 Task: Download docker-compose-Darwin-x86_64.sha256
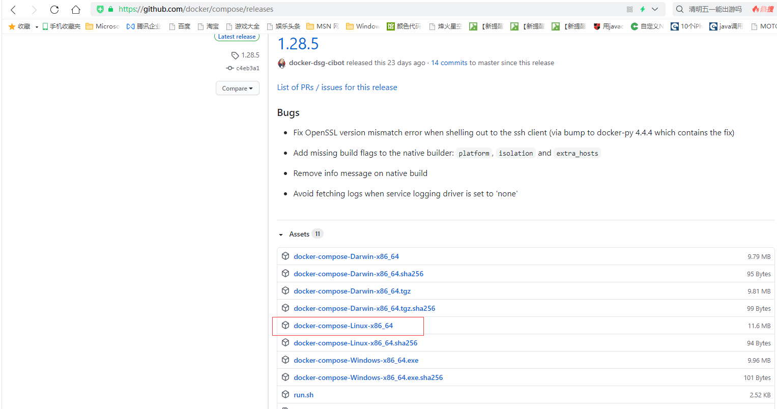[358, 274]
